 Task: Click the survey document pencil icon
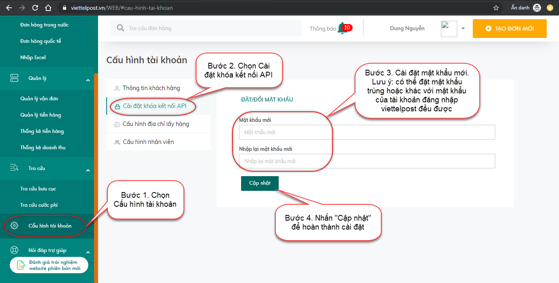coord(21,265)
